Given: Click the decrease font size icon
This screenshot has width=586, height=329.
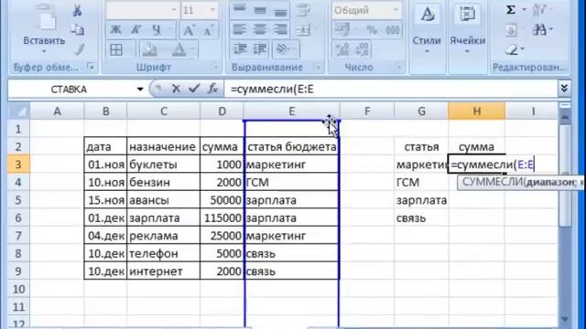Looking at the screenshot, I should (209, 30).
